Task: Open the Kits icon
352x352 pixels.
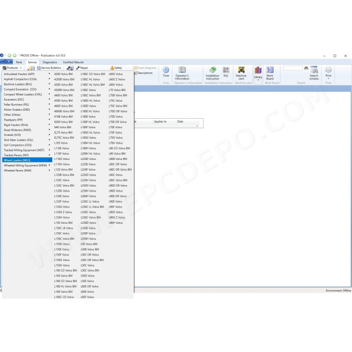Action: (x=226, y=70)
